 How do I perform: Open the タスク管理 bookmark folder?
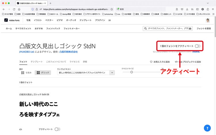click(x=7, y=14)
